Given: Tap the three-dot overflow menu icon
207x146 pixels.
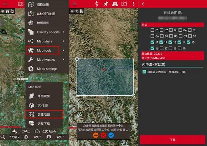Looking at the screenshot, I should [134, 4].
